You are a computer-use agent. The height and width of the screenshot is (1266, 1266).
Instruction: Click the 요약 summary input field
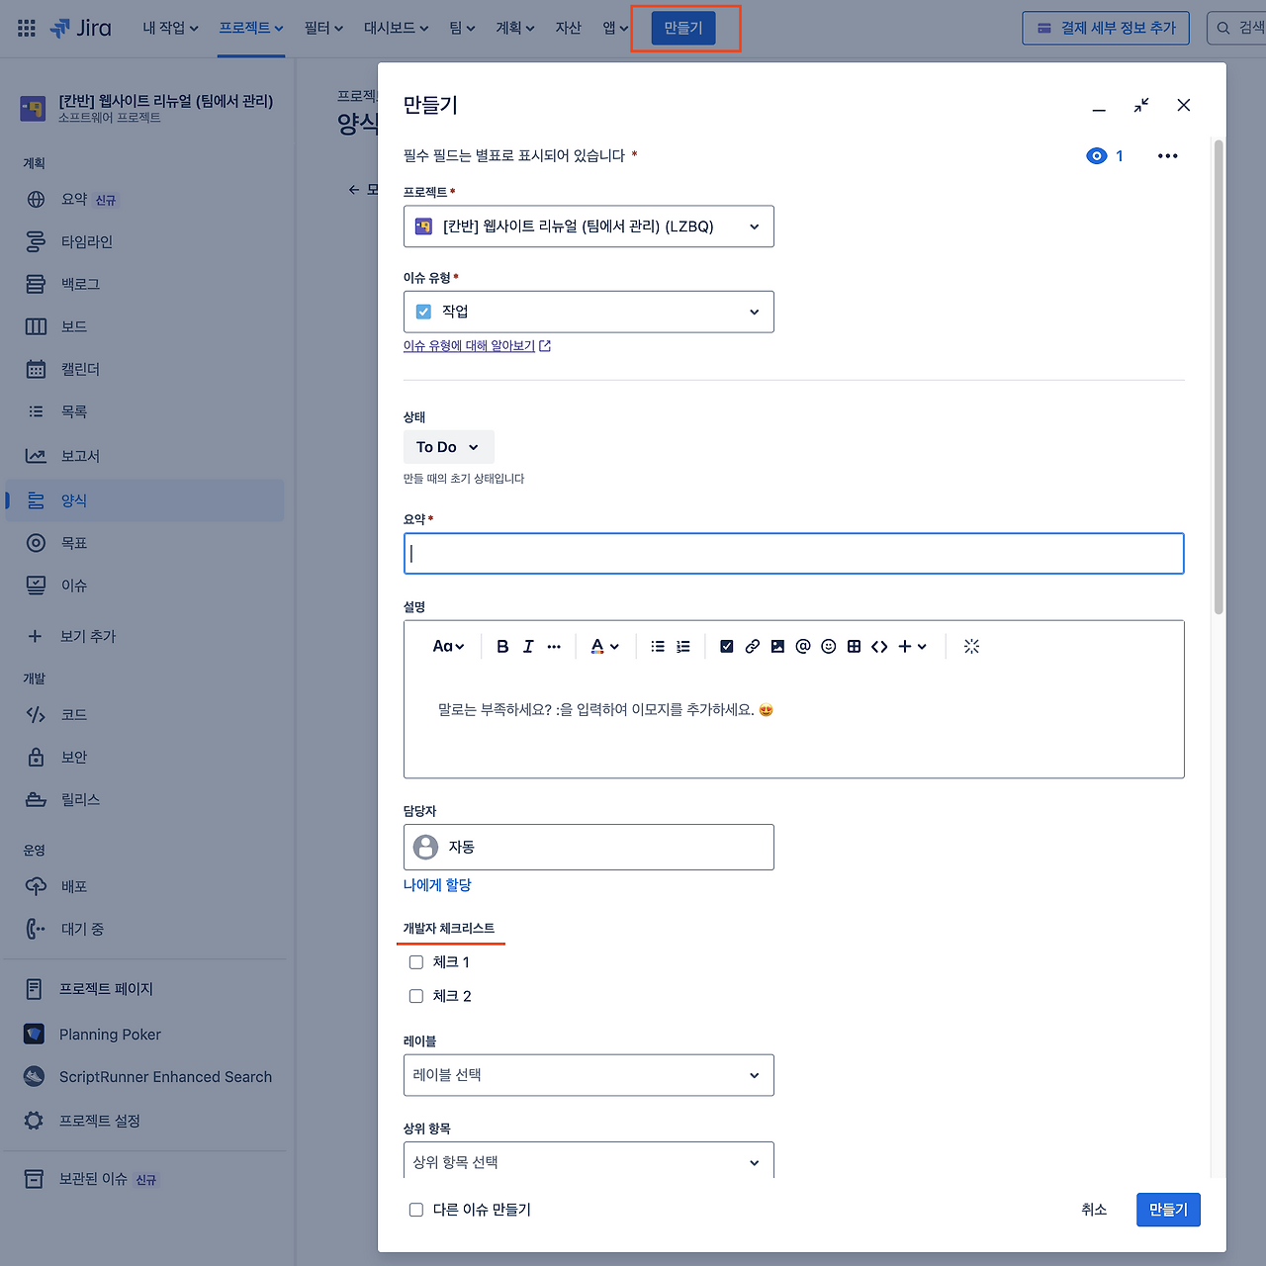794,554
